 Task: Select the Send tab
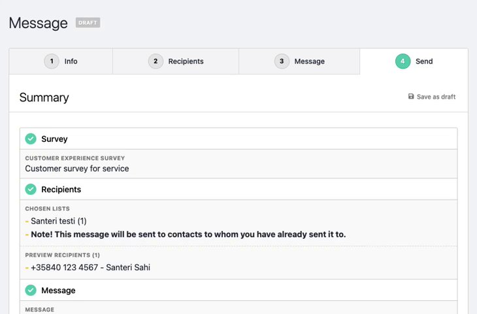(424, 61)
